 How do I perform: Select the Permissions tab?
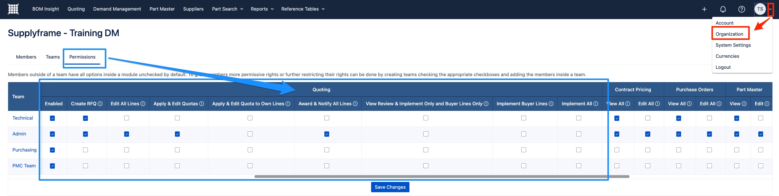82,57
